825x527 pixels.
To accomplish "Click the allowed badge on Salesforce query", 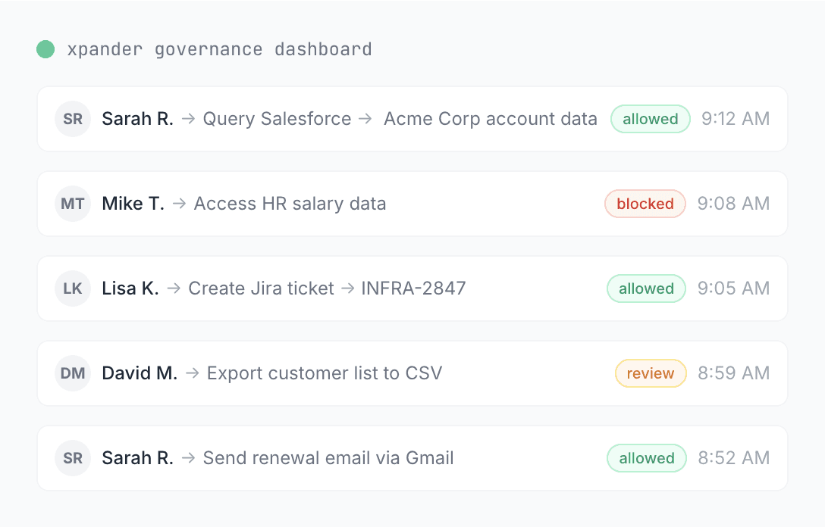I will click(650, 119).
